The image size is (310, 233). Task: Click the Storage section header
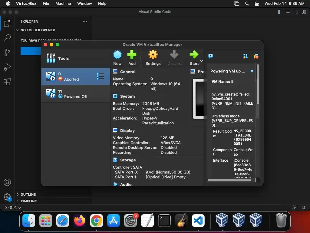128,160
